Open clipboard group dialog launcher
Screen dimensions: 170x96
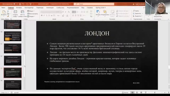(11, 19)
